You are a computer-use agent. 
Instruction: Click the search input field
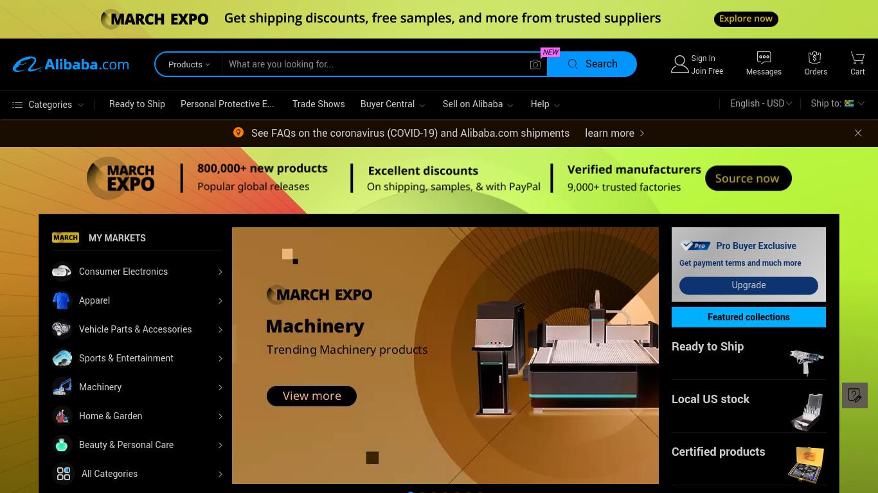point(376,64)
